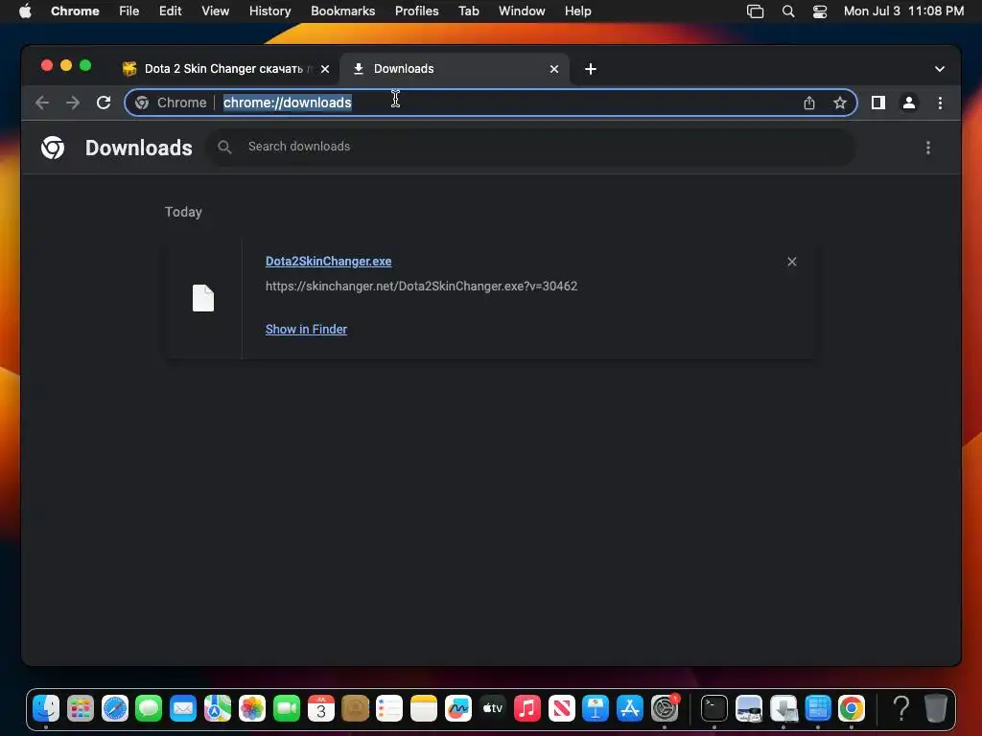The height and width of the screenshot is (736, 982).
Task: Open the Tab menu
Action: (x=468, y=11)
